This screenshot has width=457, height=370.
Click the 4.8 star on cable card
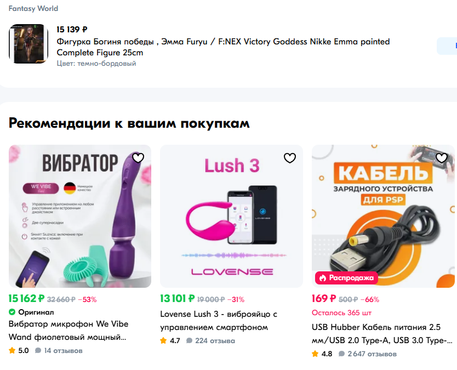pyautogui.click(x=315, y=354)
